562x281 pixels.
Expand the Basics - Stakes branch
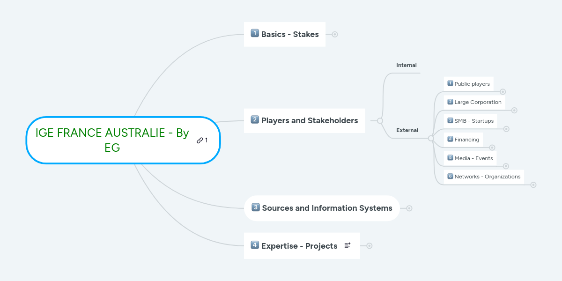coord(335,34)
